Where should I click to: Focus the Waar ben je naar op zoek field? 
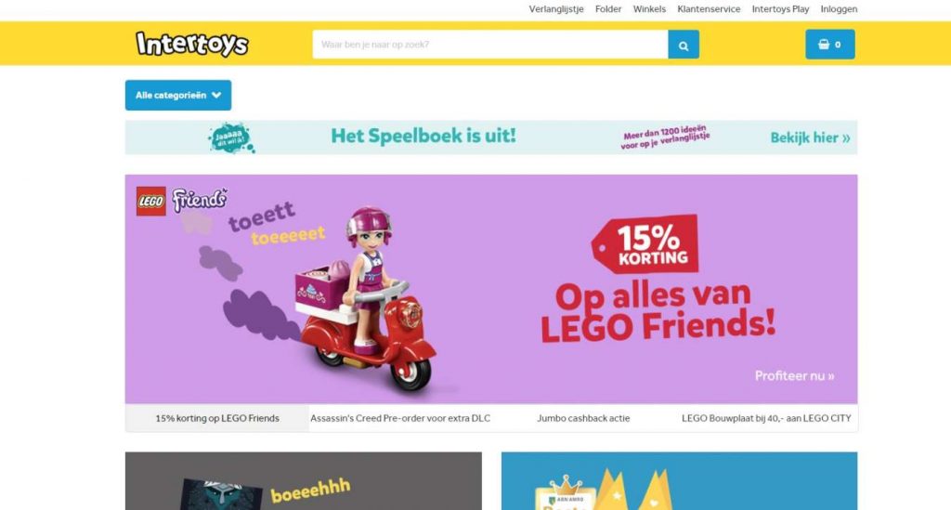point(490,45)
